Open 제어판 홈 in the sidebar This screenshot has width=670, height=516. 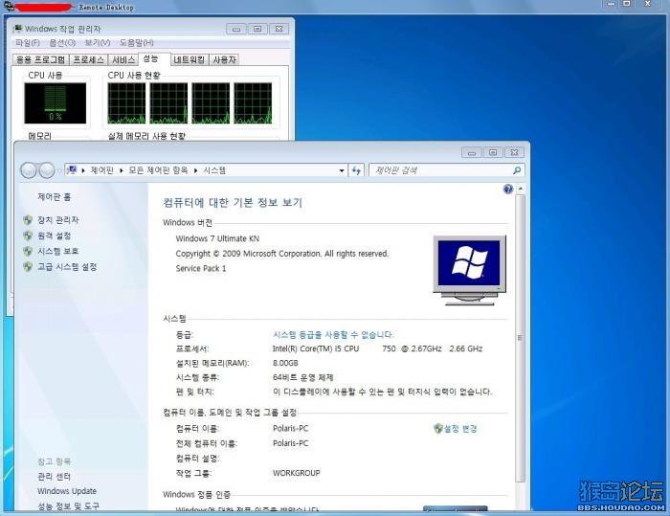pyautogui.click(x=55, y=197)
